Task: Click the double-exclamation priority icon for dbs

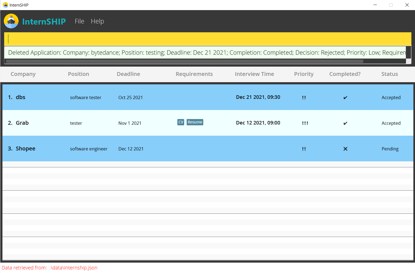Action: [x=304, y=97]
